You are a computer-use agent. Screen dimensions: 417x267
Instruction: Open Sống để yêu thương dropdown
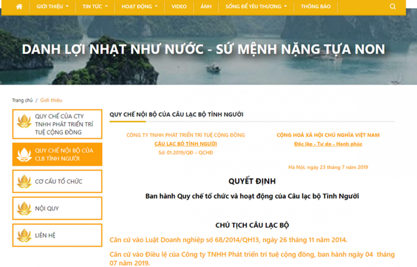pyautogui.click(x=256, y=7)
